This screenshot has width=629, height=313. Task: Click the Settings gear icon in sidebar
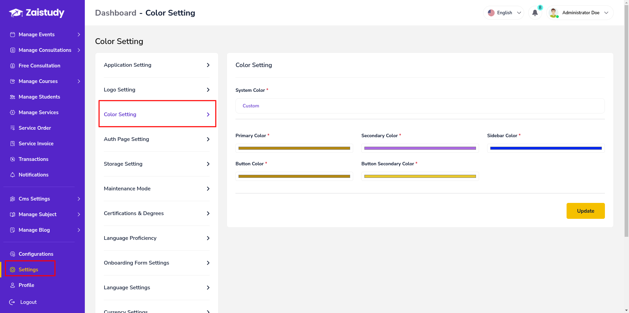point(13,270)
